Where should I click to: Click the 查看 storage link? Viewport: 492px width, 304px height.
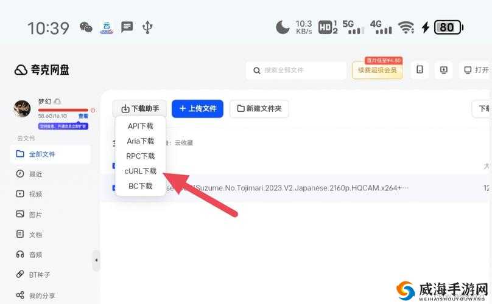tap(83, 116)
